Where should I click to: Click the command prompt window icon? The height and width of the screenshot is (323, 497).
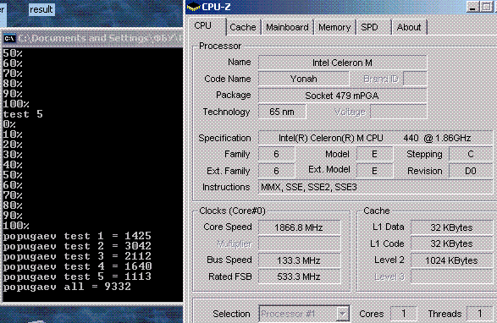pyautogui.click(x=9, y=39)
